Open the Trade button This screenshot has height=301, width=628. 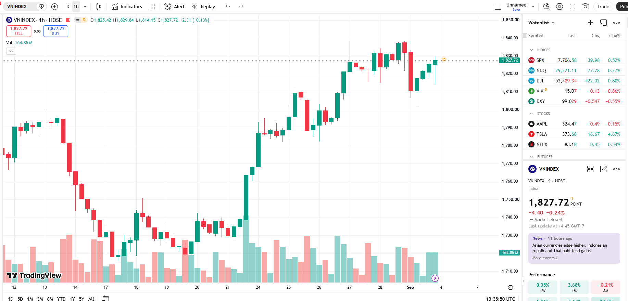603,6
